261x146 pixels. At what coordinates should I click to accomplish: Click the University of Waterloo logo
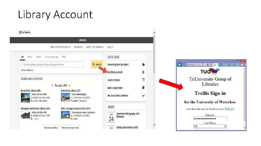pyautogui.click(x=25, y=32)
